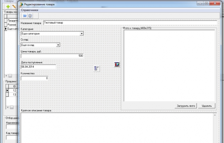Select the row with ID 13
Viewport: 224px width, 143px height.
click(x=12, y=95)
